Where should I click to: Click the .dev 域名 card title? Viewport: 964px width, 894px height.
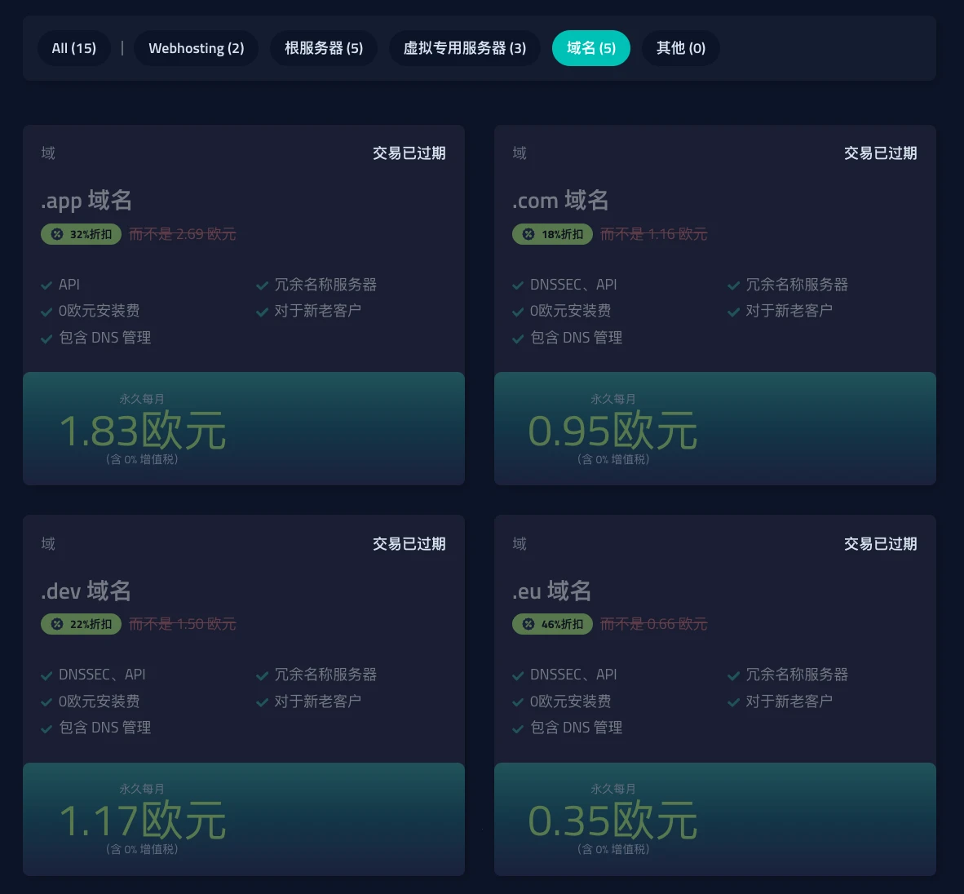tap(86, 591)
